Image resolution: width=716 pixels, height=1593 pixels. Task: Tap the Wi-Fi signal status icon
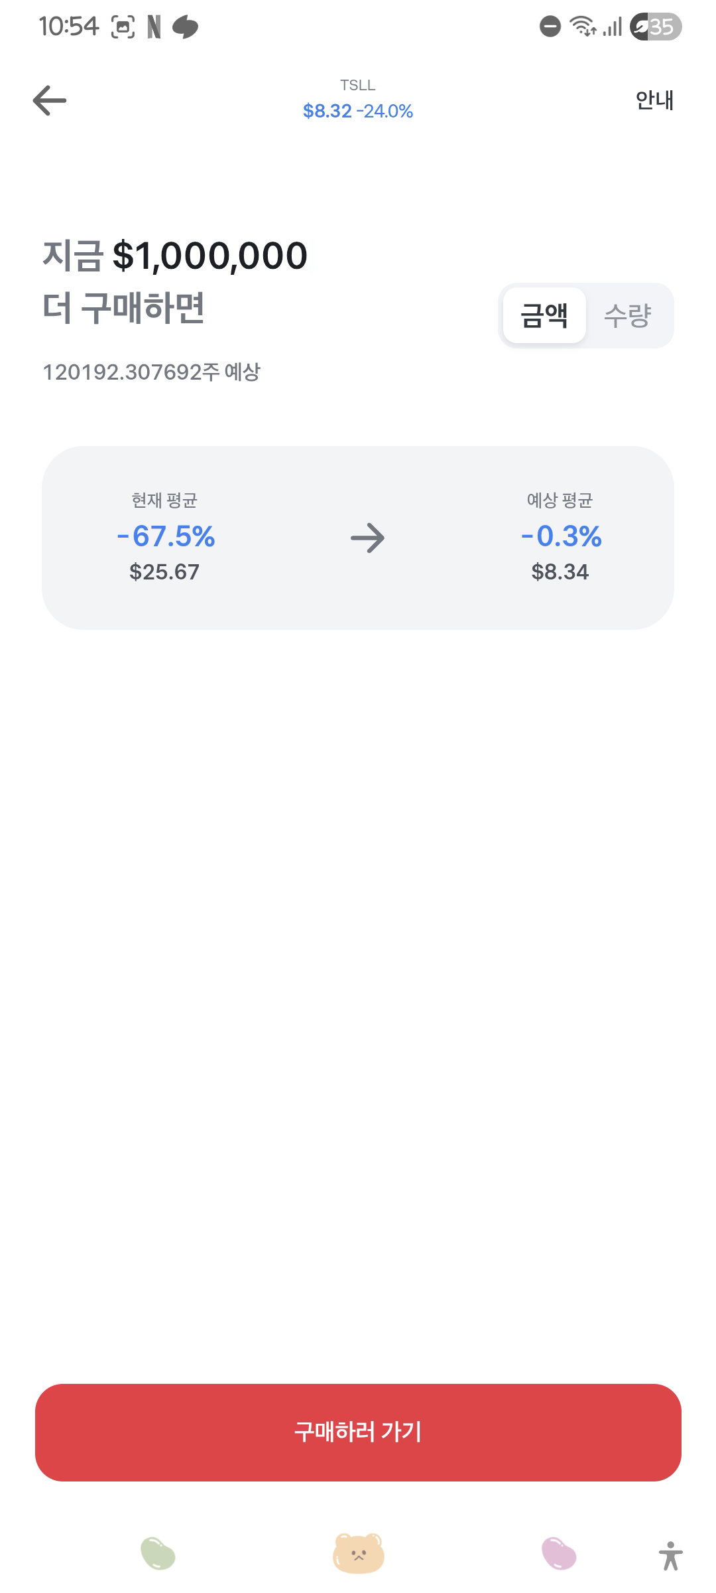pyautogui.click(x=583, y=27)
